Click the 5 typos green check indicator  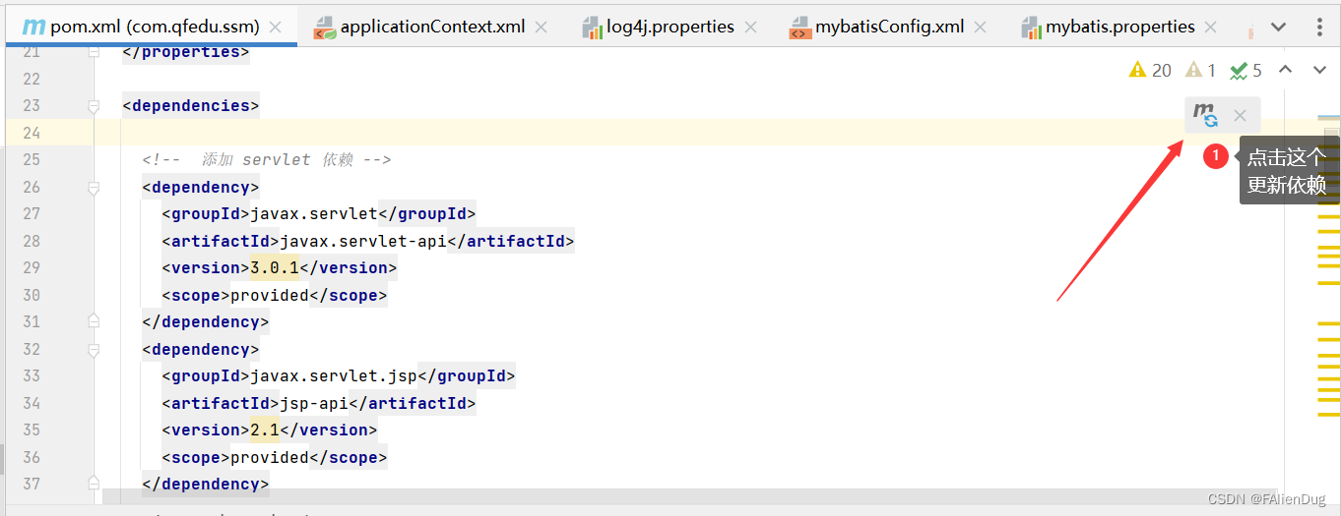click(x=1246, y=70)
